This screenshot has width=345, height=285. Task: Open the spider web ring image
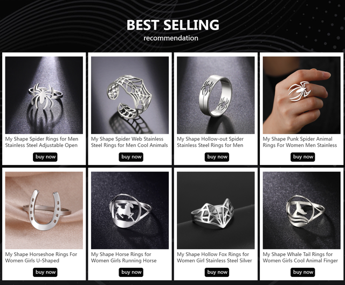pyautogui.click(x=130, y=95)
